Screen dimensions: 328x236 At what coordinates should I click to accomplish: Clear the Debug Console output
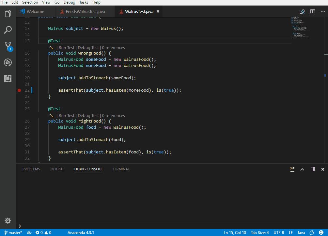pyautogui.click(x=292, y=169)
